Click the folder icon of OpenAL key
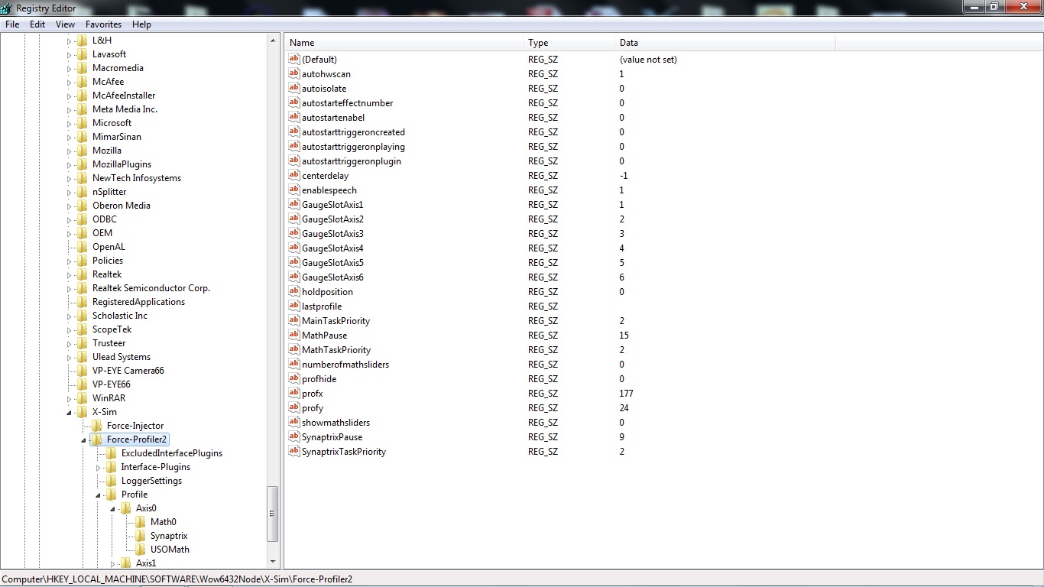Screen dimensions: 1044x587 [83, 247]
